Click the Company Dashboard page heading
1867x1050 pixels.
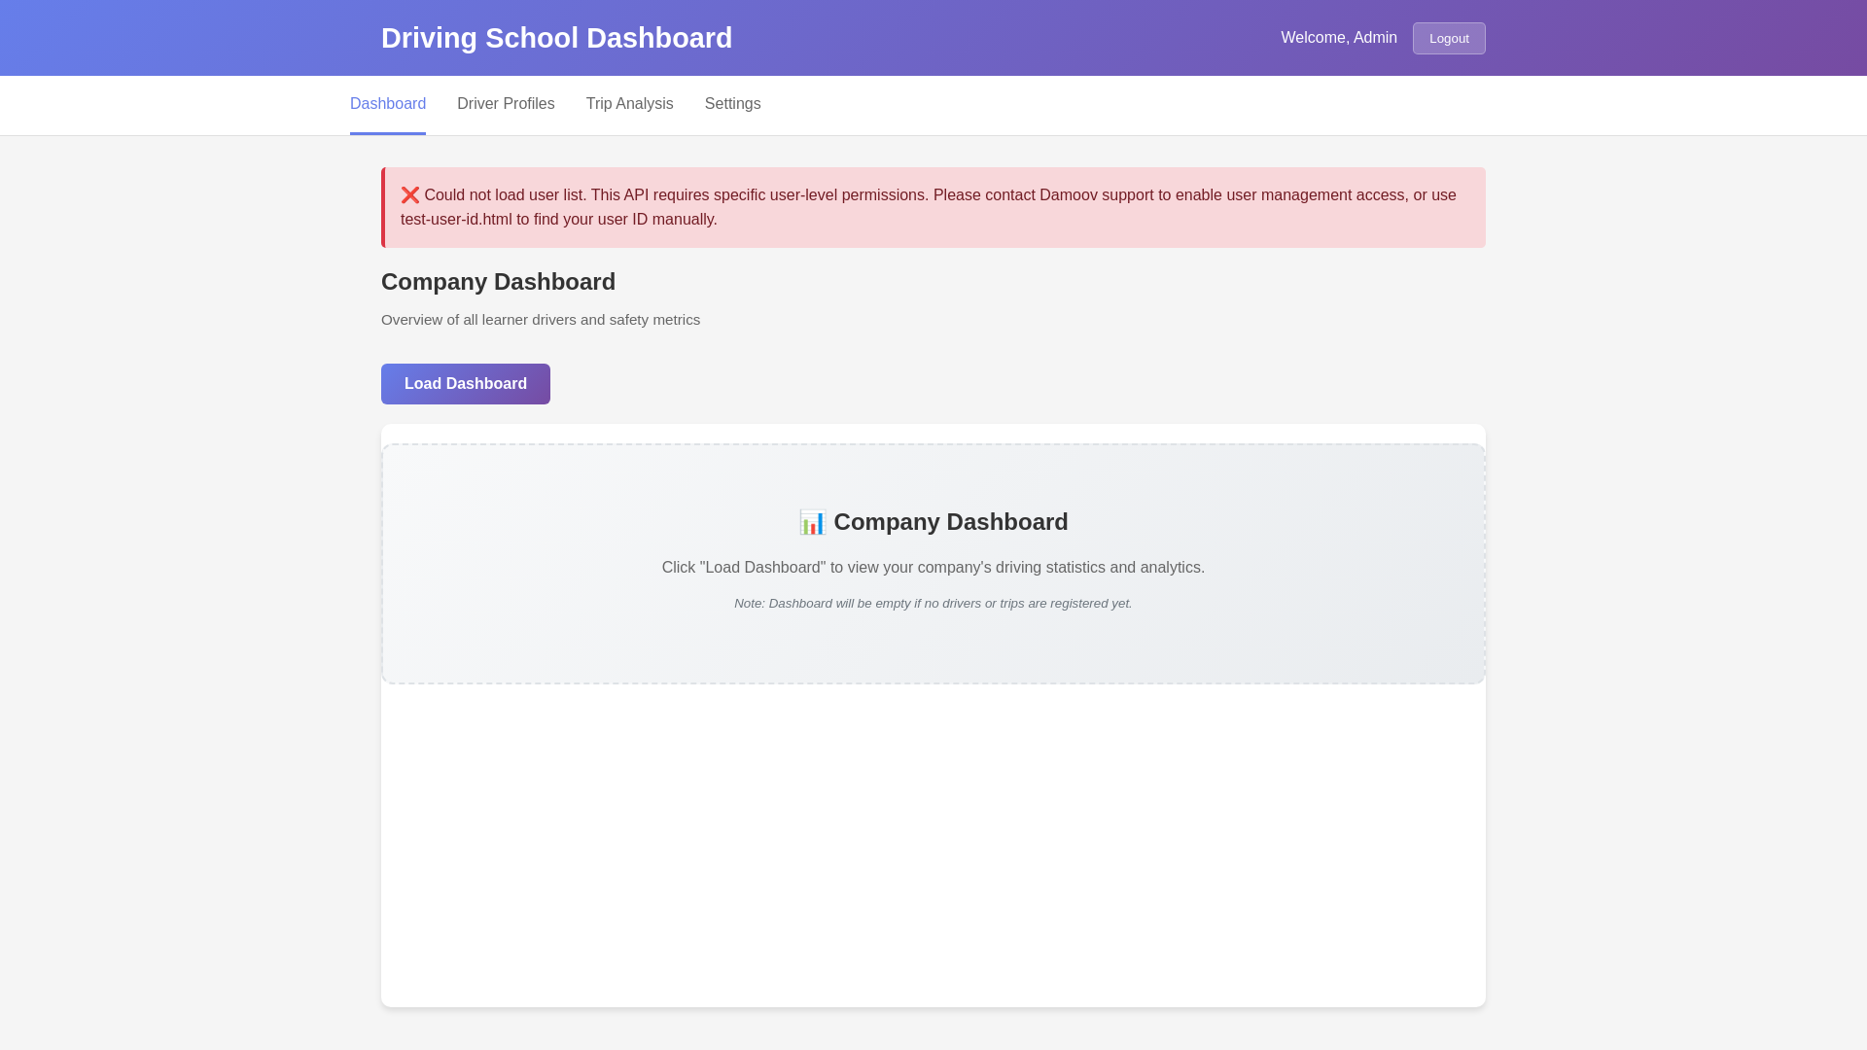point(498,282)
